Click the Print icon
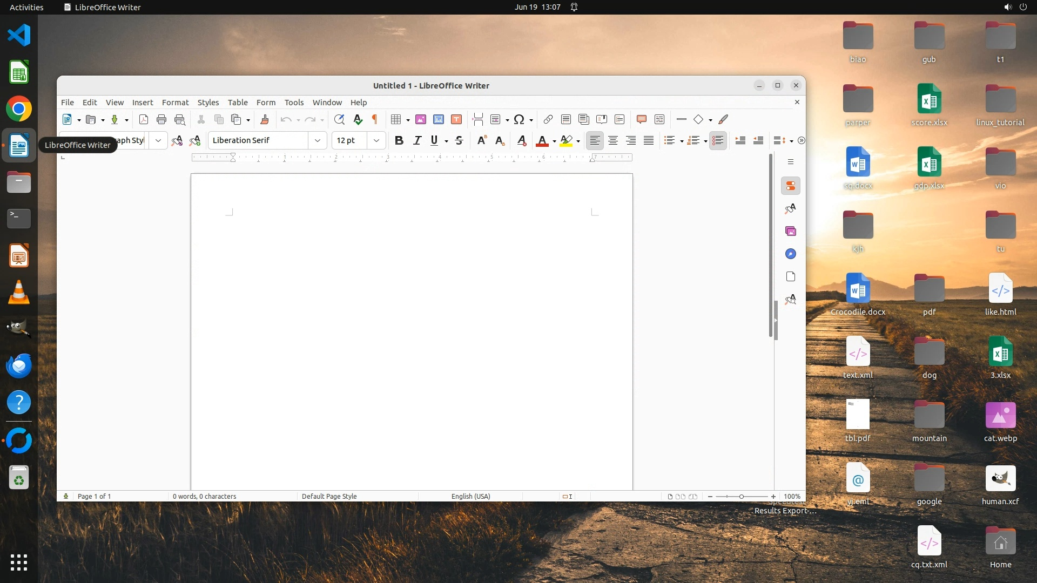 [x=161, y=120]
